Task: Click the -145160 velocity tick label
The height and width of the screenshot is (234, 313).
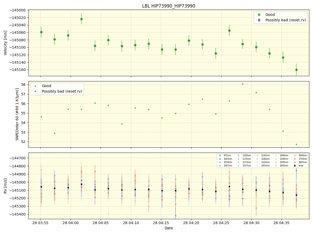Action: [x=18, y=70]
